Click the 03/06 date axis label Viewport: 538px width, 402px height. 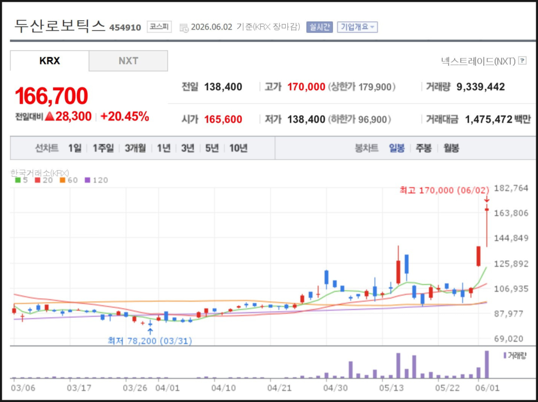23,388
